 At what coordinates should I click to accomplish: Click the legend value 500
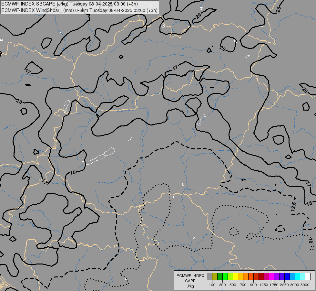point(233,285)
